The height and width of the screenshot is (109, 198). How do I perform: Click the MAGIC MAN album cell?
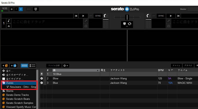[x=185, y=83]
